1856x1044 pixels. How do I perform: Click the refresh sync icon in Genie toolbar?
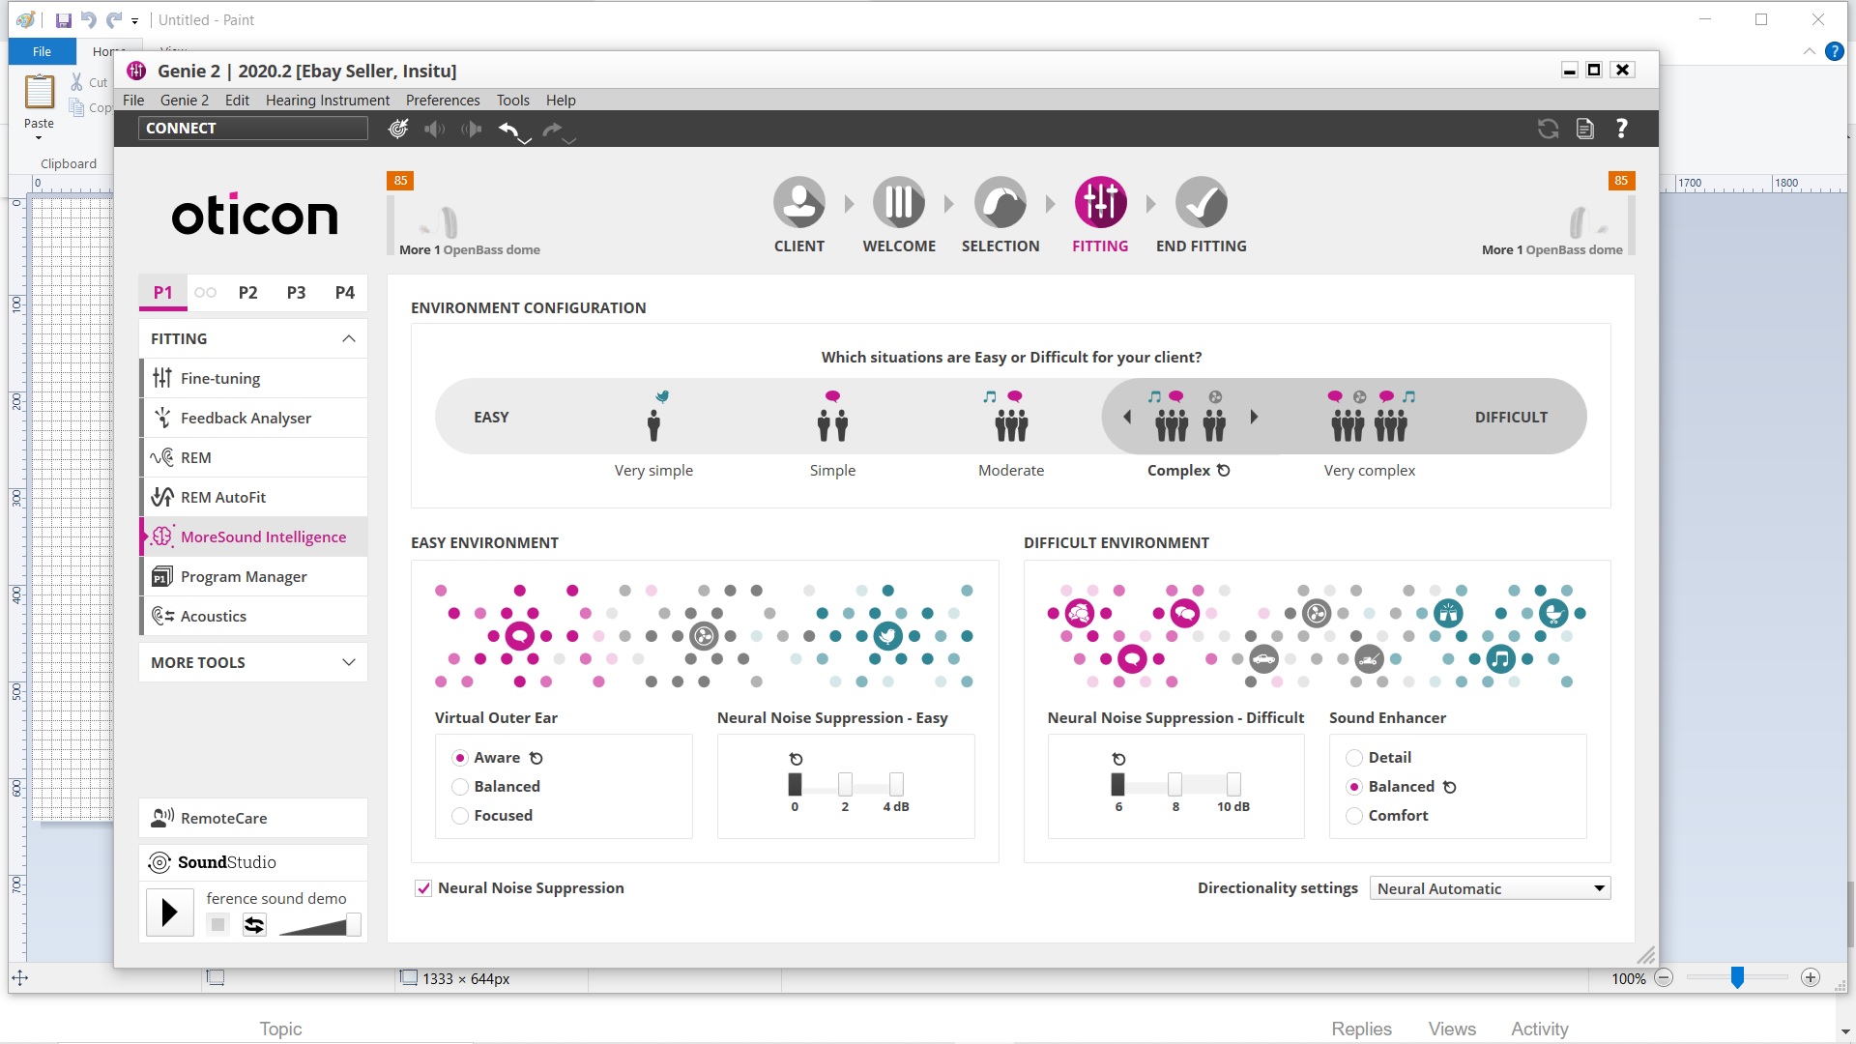point(1548,129)
